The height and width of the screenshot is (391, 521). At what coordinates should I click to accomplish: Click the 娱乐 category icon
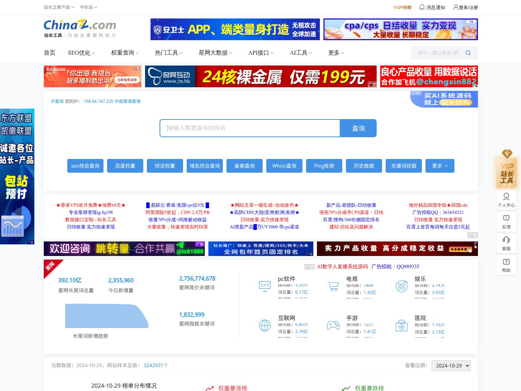point(402,286)
